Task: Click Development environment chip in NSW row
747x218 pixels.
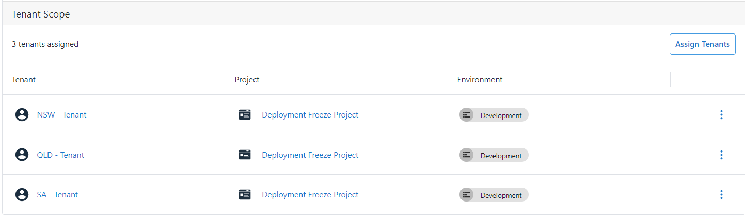Action: tap(494, 115)
